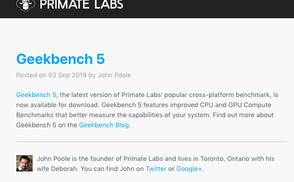Open the large Geekbench 5 headline
The height and width of the screenshot is (182, 294).
coord(61,59)
